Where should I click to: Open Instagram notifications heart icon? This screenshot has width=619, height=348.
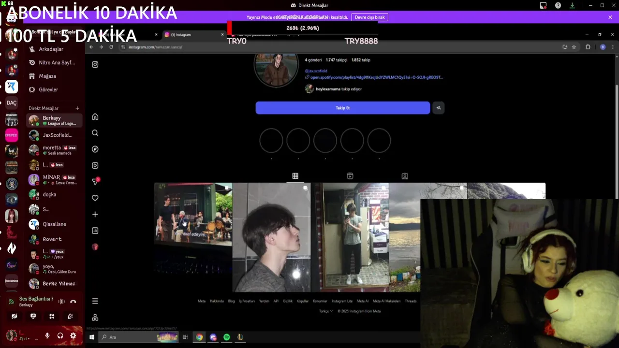click(95, 198)
